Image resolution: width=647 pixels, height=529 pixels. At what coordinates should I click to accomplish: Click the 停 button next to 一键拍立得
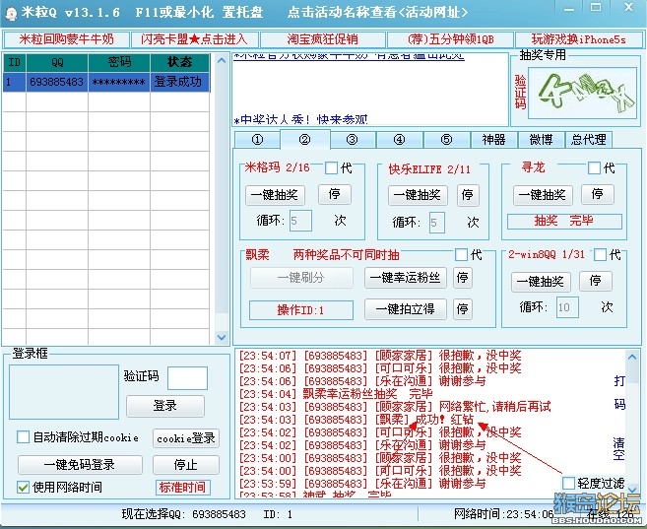point(463,309)
